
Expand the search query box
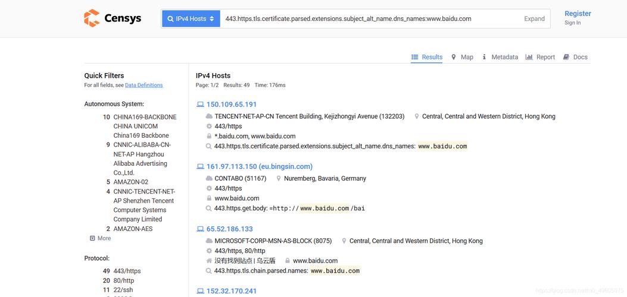(534, 19)
